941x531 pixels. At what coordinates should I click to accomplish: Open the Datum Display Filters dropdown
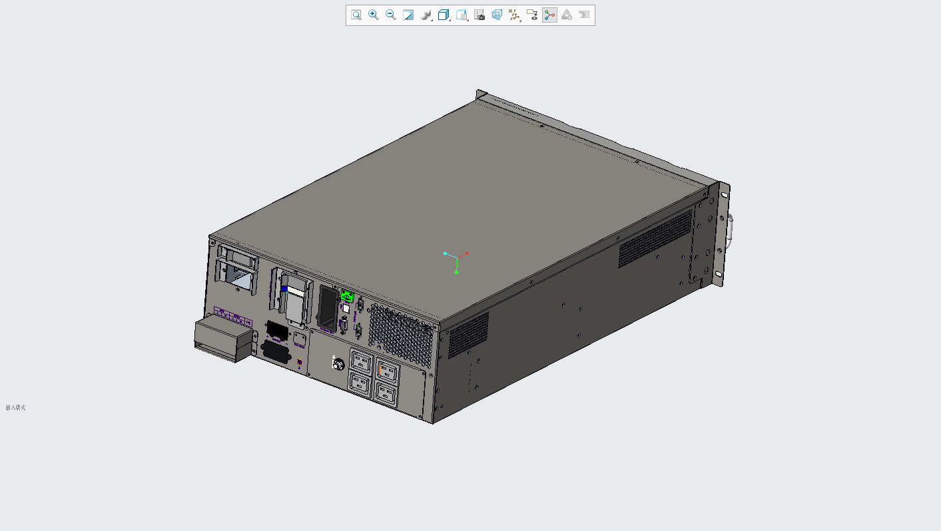(514, 15)
